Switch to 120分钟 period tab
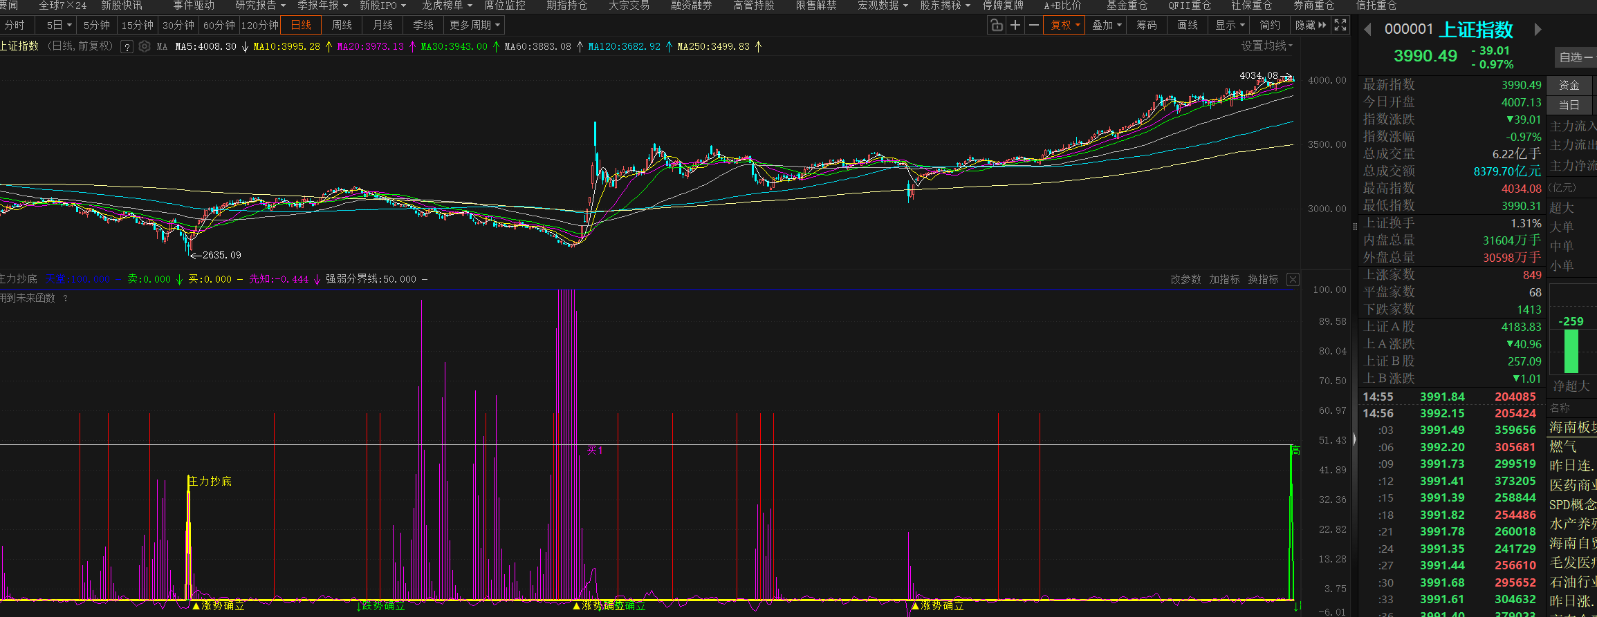1597x617 pixels. click(259, 26)
